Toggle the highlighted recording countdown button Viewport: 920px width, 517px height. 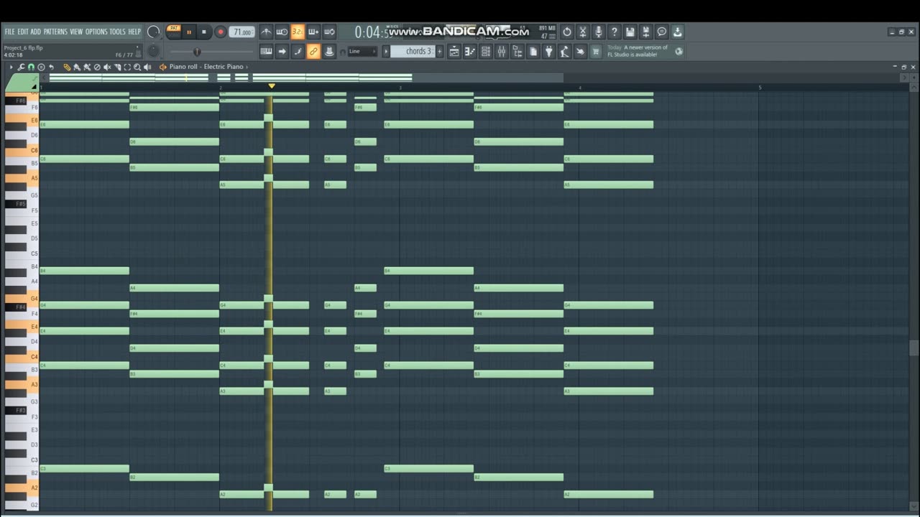(x=298, y=32)
